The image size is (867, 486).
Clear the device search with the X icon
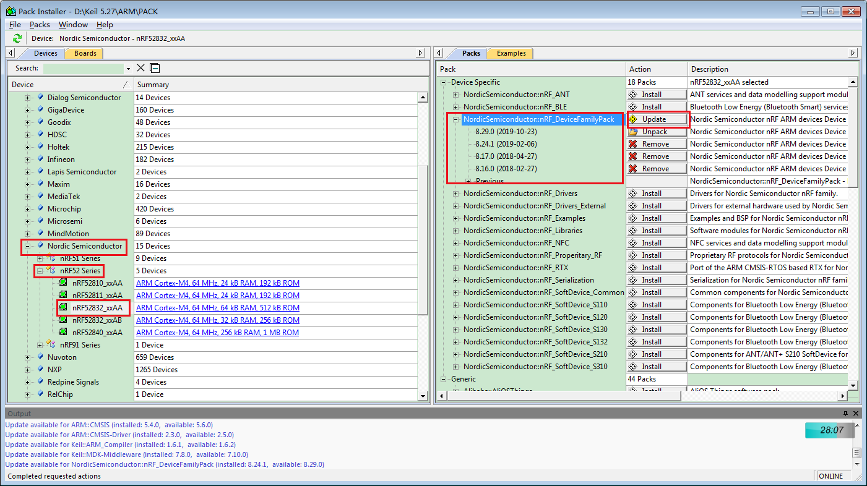click(141, 68)
